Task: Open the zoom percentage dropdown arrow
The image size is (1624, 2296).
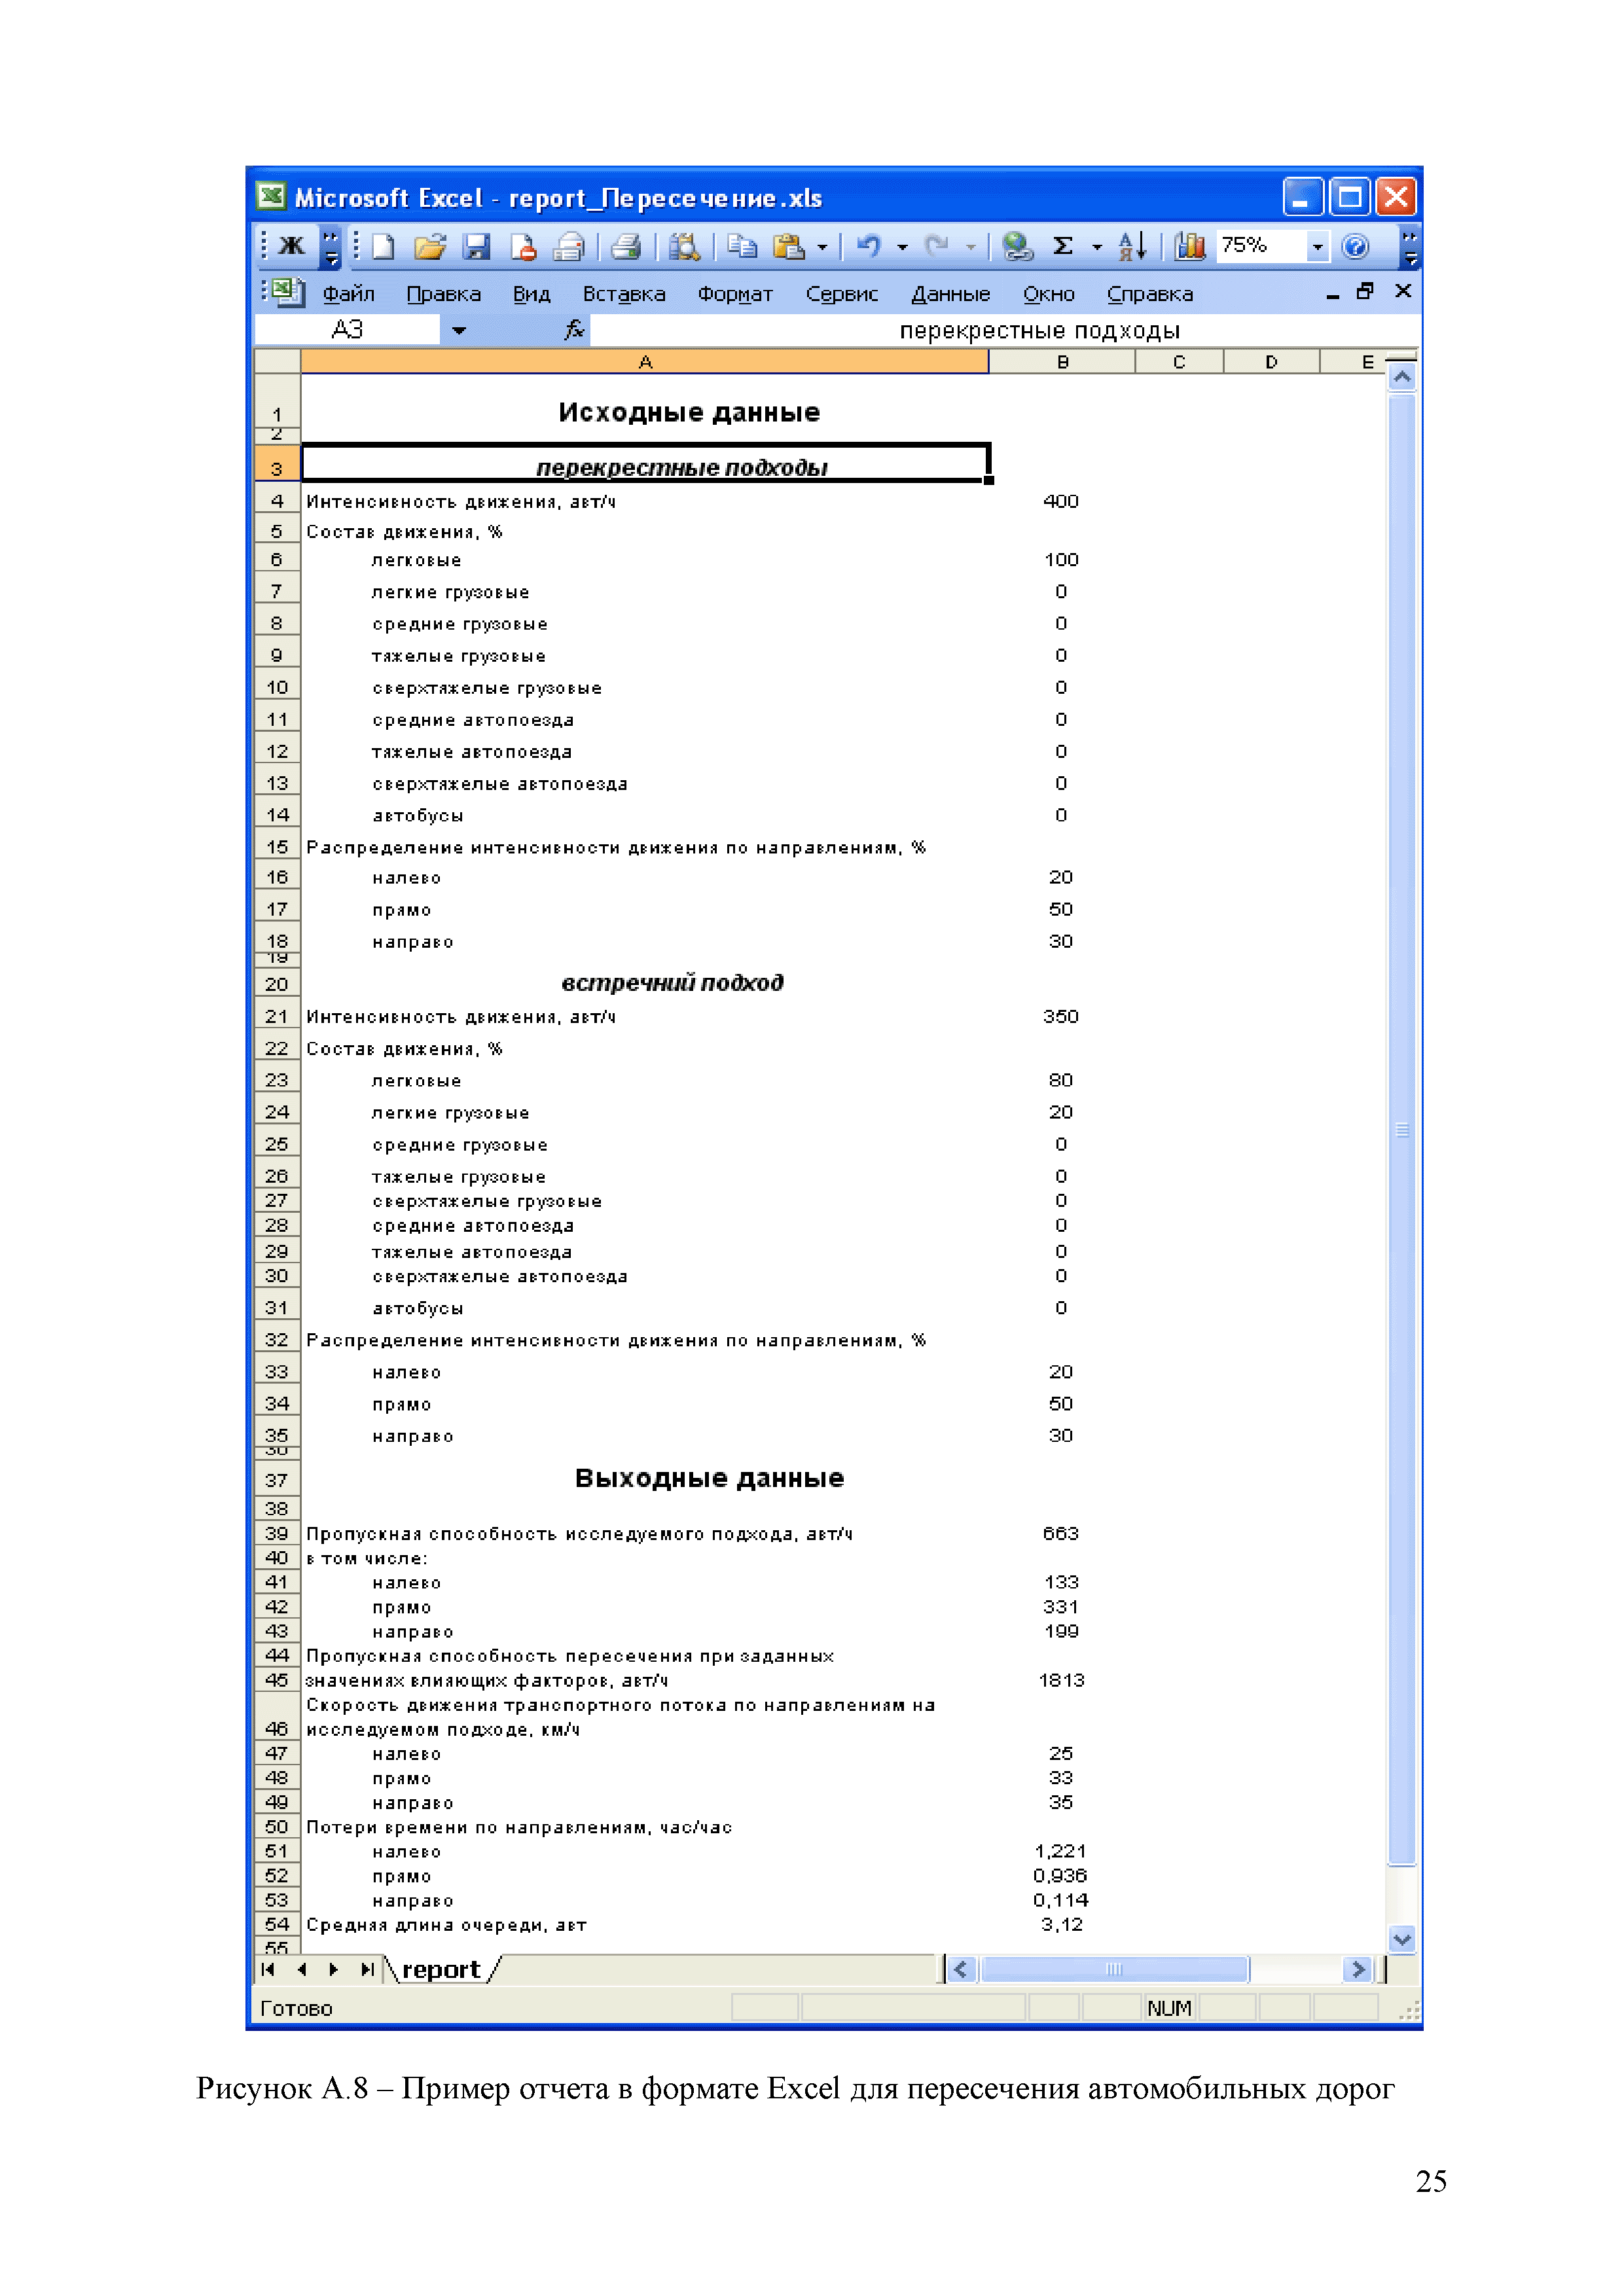Action: click(x=1318, y=247)
